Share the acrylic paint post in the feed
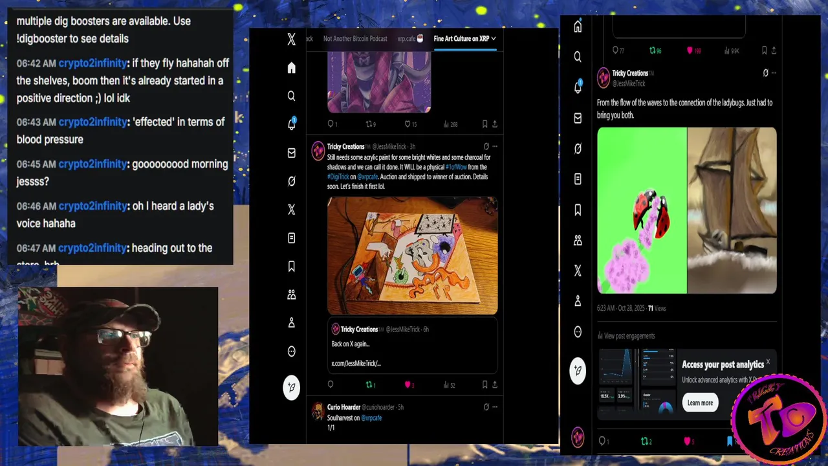The image size is (828, 466). coord(495,384)
